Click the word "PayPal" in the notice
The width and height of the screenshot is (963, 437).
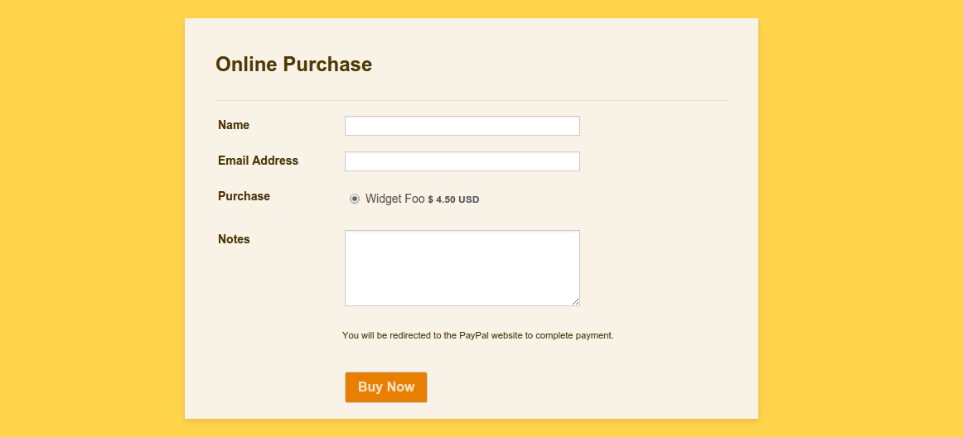click(x=473, y=336)
